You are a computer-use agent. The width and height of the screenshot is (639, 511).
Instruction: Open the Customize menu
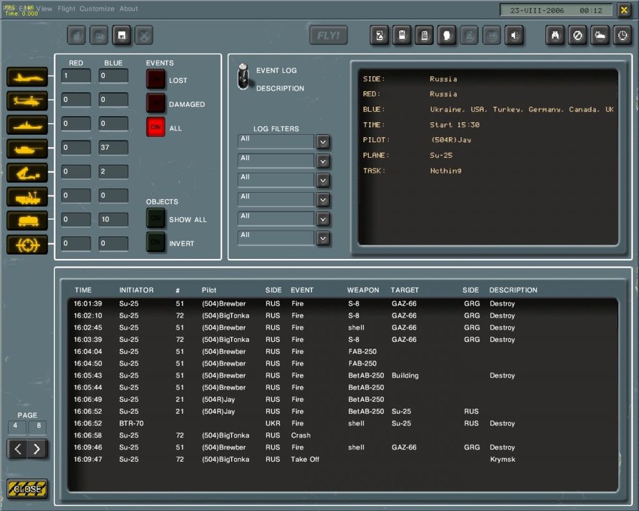click(x=97, y=9)
